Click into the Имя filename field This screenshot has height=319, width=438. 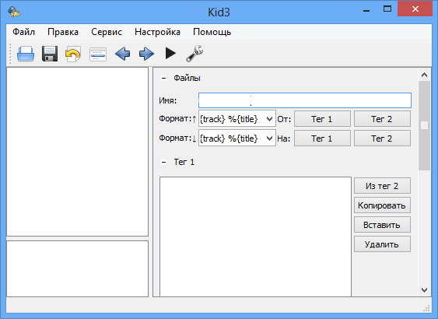point(305,100)
